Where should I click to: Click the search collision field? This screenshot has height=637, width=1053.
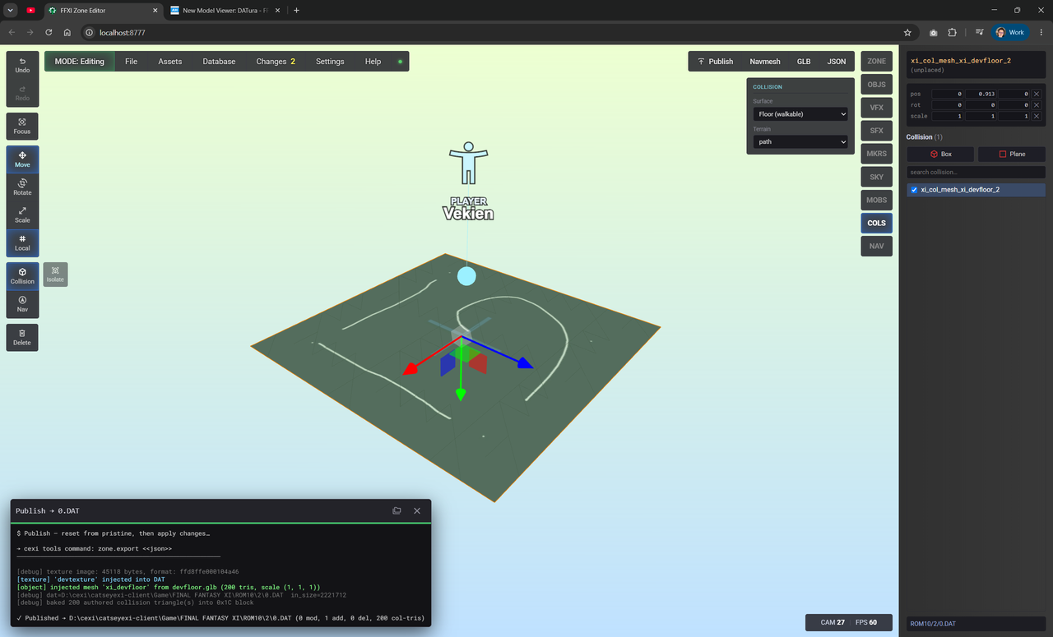coord(976,172)
